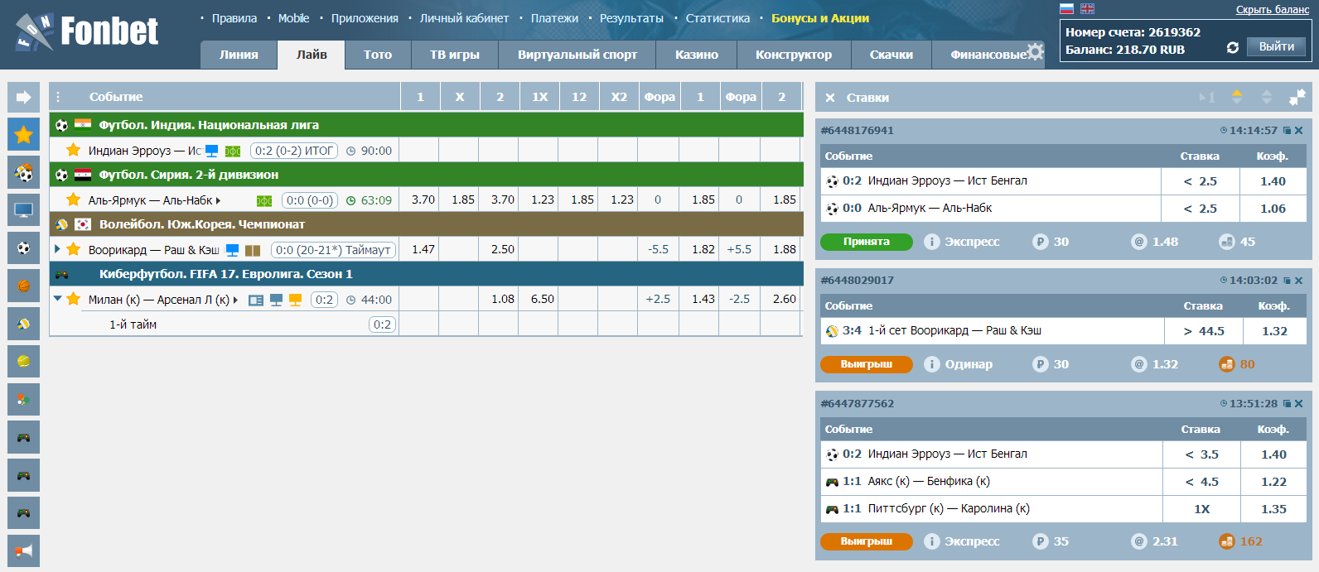Viewport: 1319px width, 572px height.
Task: Select the basketball sport filter in sidebar
Action: (23, 286)
